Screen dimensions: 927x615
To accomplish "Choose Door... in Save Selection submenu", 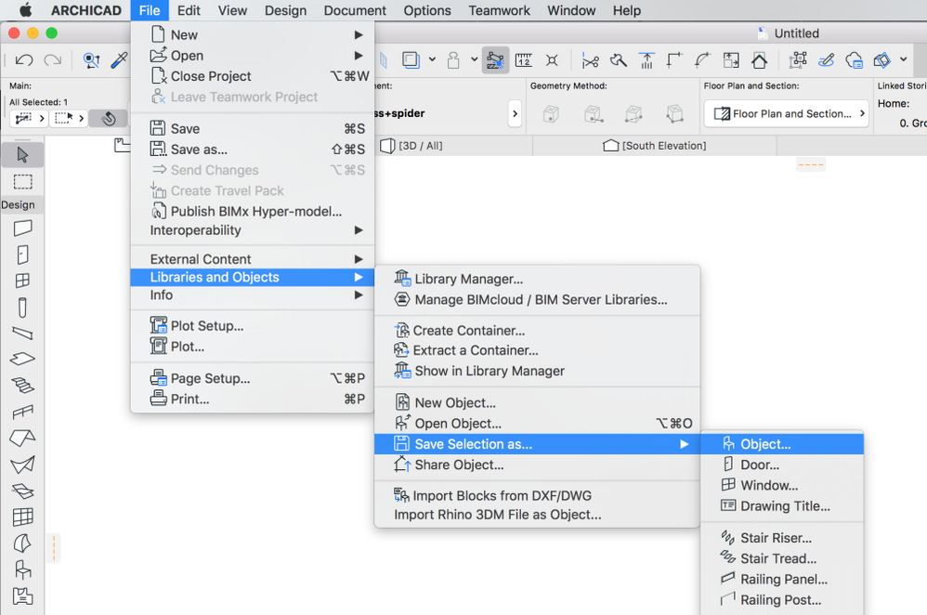I will coord(781,465).
